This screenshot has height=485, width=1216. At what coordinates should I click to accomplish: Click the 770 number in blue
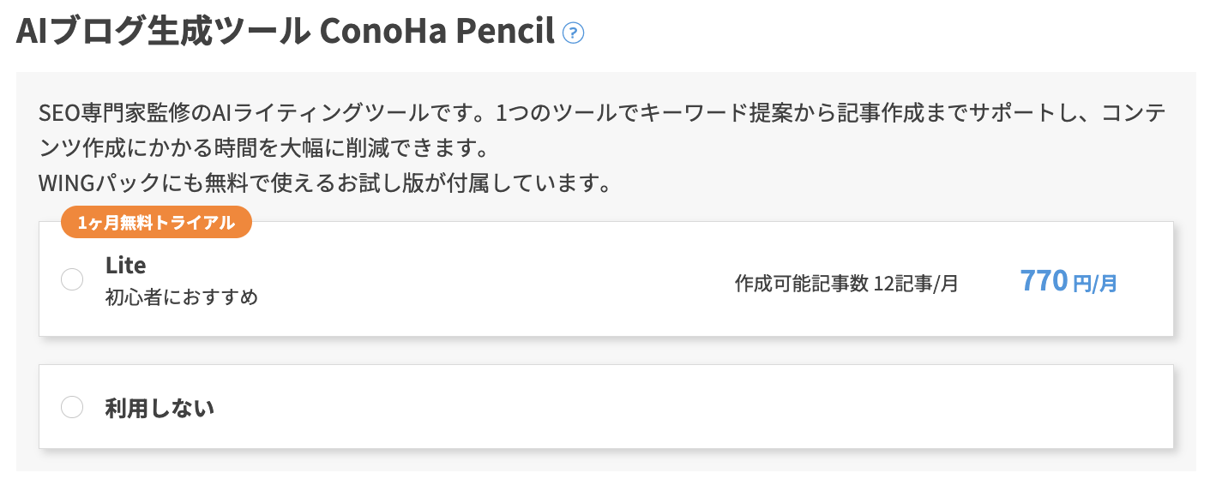pyautogui.click(x=1044, y=280)
